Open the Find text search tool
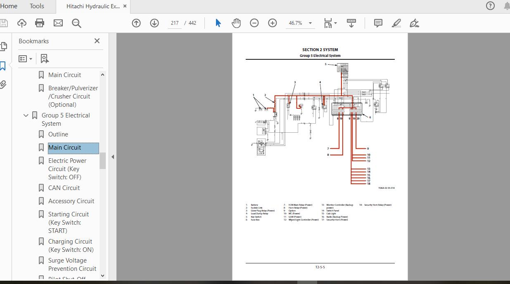510x284 pixels. [76, 23]
